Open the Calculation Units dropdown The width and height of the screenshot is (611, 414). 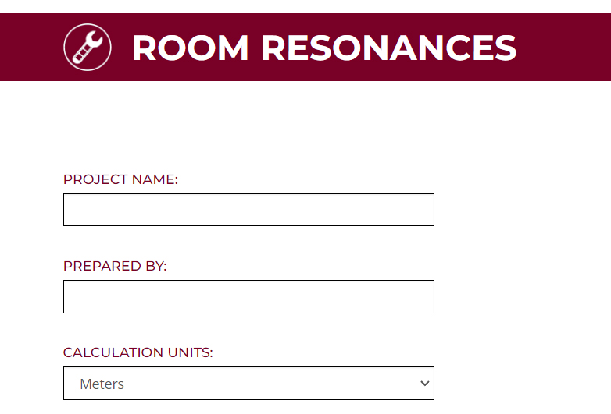coord(248,384)
